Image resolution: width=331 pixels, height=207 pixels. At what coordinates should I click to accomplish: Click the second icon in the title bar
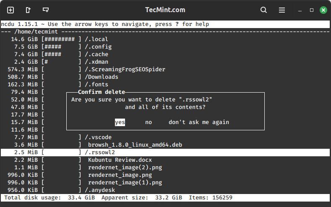point(28,10)
